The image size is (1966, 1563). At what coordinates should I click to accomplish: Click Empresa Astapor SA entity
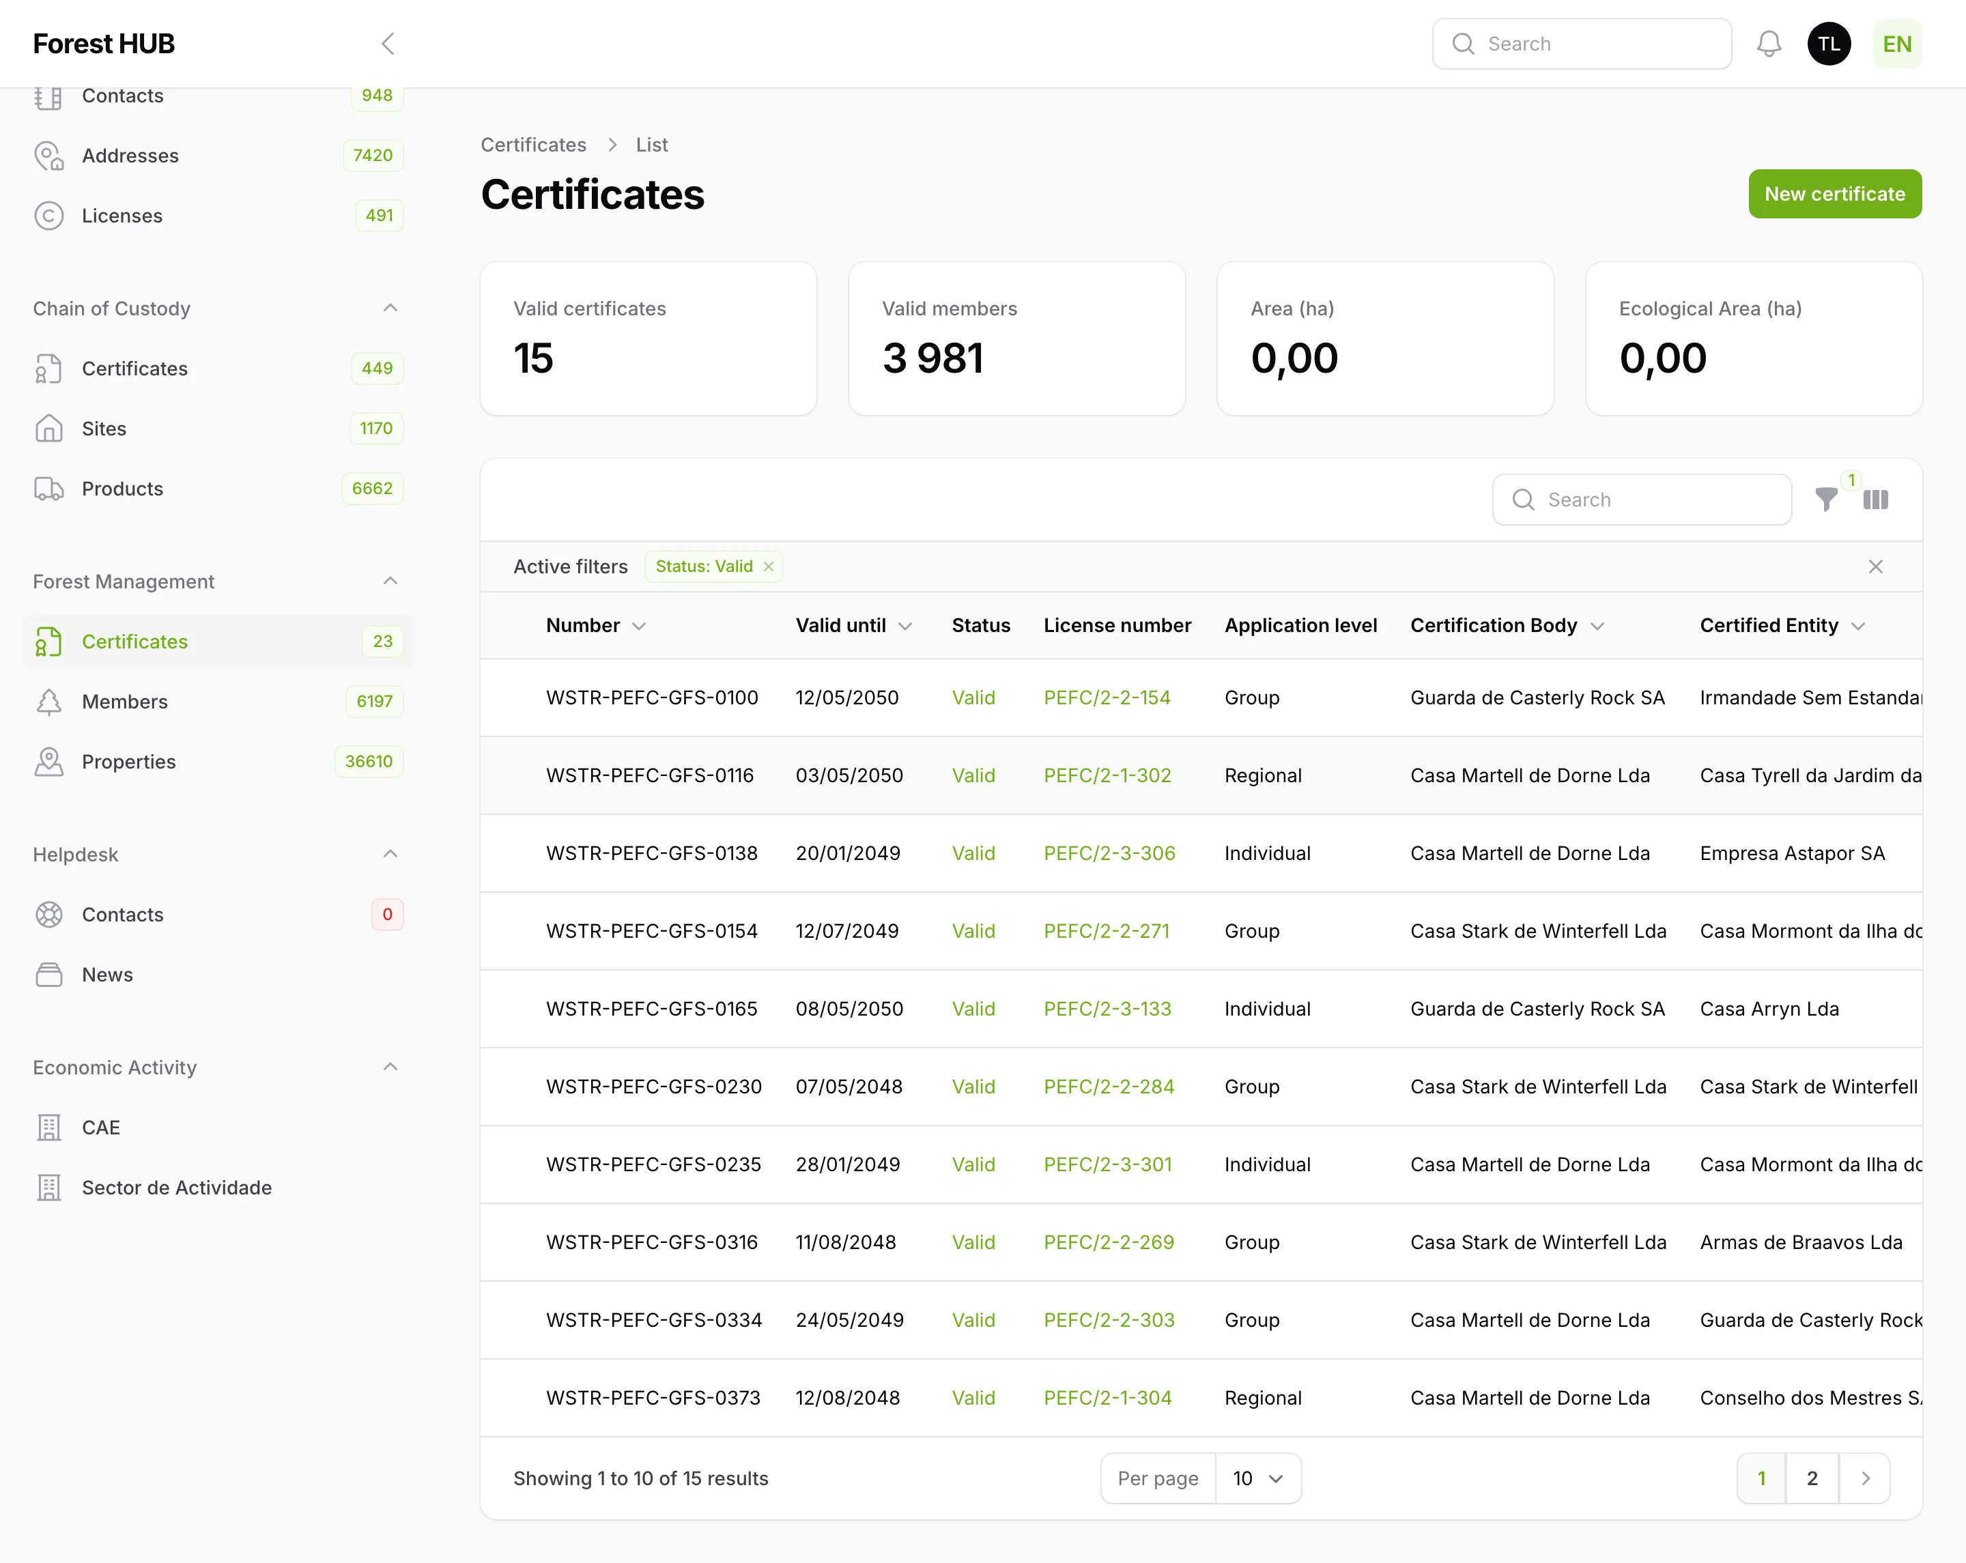coord(1792,854)
